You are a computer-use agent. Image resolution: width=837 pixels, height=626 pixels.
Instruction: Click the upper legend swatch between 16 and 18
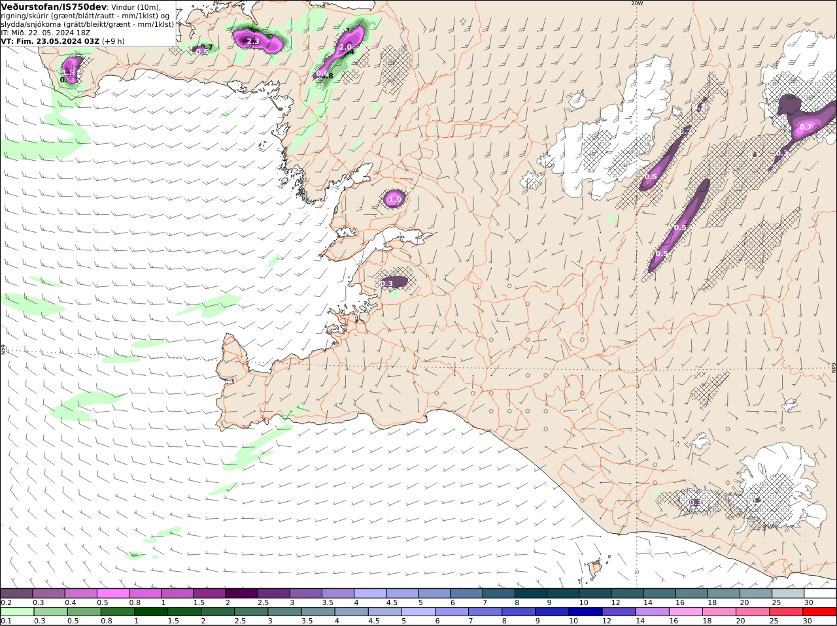click(691, 593)
